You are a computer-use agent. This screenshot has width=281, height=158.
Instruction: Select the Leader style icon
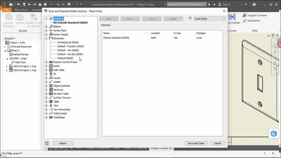tap(51, 82)
